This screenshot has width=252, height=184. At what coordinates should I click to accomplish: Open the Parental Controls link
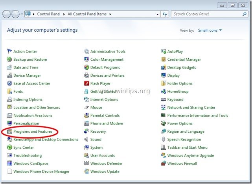point(105,115)
